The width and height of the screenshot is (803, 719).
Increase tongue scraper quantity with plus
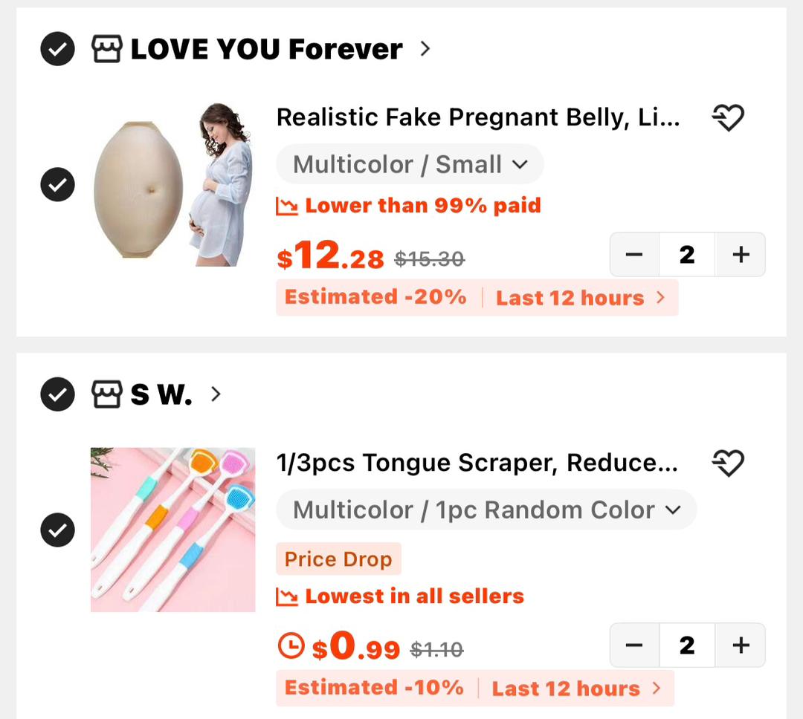[x=741, y=645]
